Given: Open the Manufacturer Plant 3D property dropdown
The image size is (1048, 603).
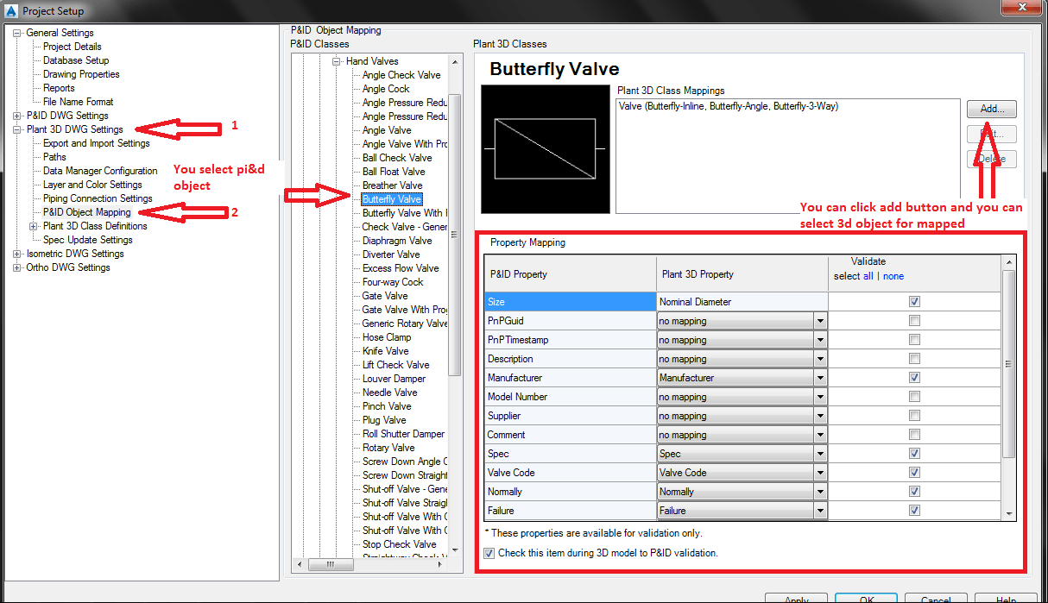Looking at the screenshot, I should (819, 378).
